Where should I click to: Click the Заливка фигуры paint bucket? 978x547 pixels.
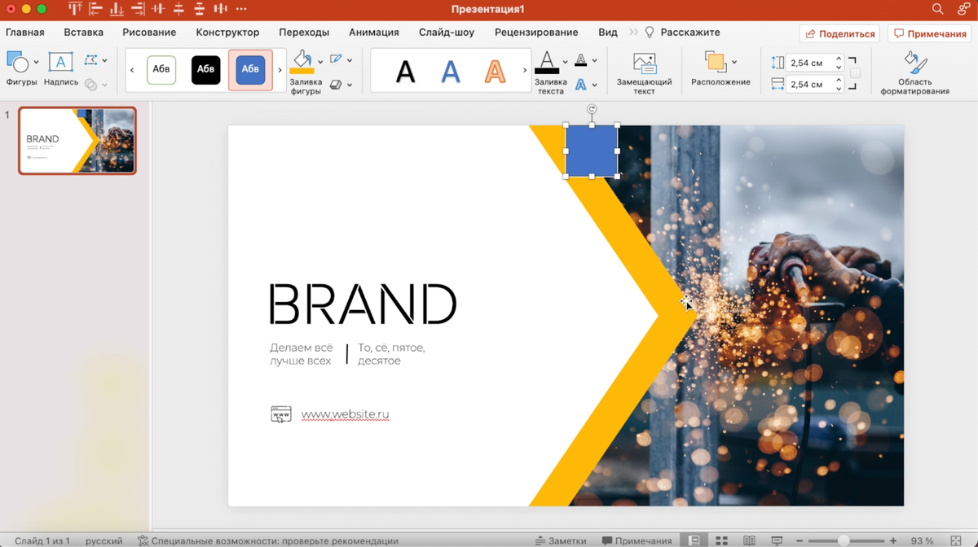(x=302, y=61)
